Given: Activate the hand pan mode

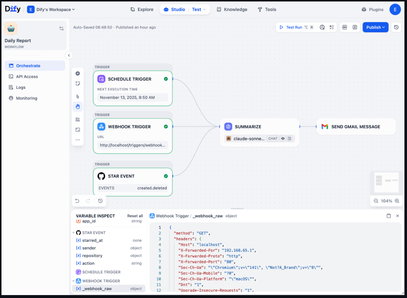Looking at the screenshot, I should click(77, 107).
